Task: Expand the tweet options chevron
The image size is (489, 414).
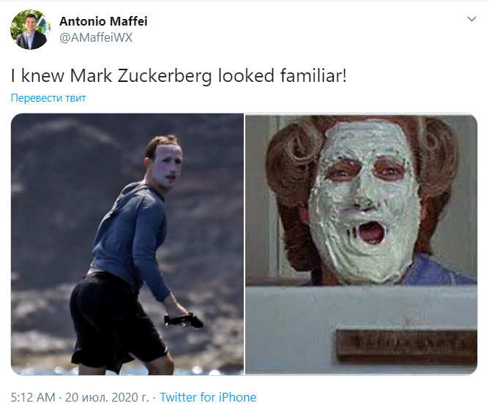Action: 471,19
